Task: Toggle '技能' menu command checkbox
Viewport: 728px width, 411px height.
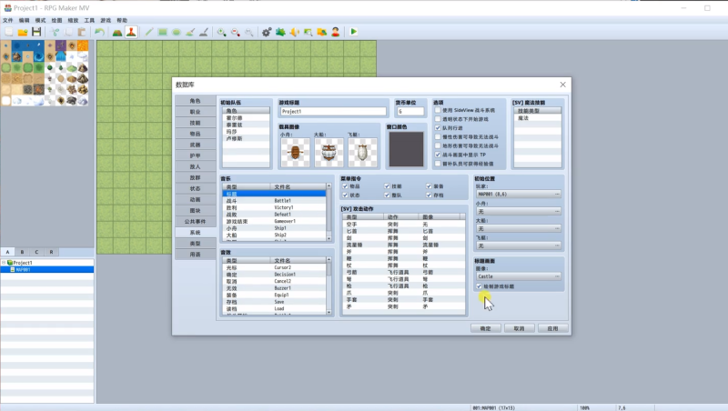Action: click(x=387, y=186)
